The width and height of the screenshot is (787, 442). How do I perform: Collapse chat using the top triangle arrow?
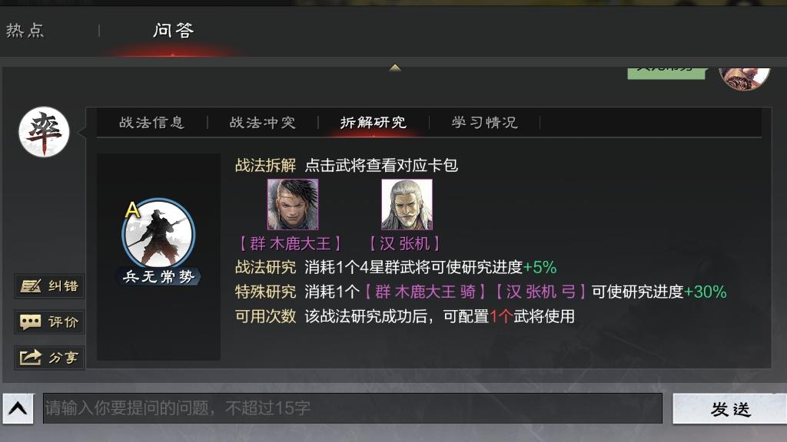click(x=395, y=68)
